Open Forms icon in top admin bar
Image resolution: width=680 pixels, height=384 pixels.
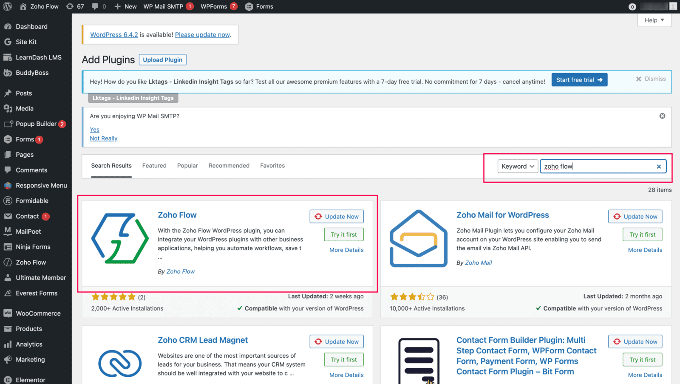(x=249, y=6)
